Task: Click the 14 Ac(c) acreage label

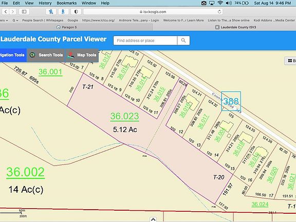Action: click(x=26, y=189)
